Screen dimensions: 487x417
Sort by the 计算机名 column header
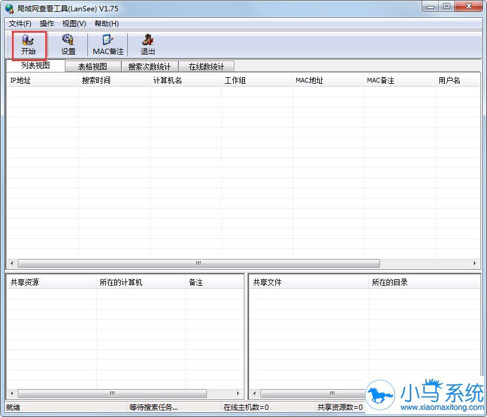pos(186,80)
